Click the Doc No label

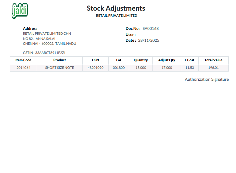coord(133,28)
